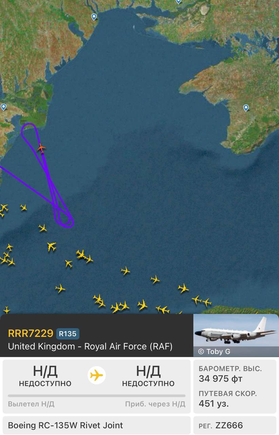279x435 pixels.
Task: Tap the airport pin at top edge
Action: (x=179, y=2)
